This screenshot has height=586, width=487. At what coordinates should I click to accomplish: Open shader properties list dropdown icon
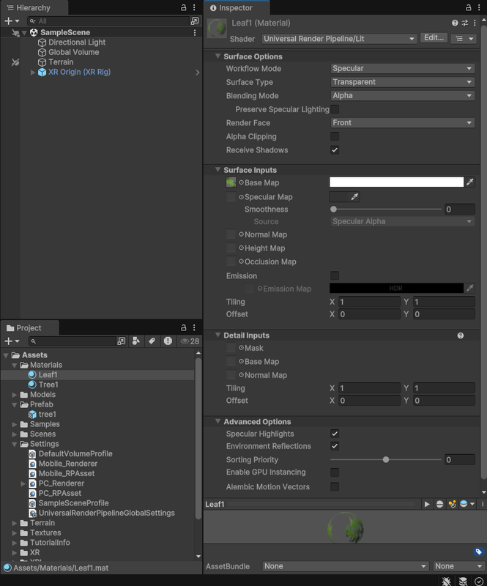pos(464,39)
